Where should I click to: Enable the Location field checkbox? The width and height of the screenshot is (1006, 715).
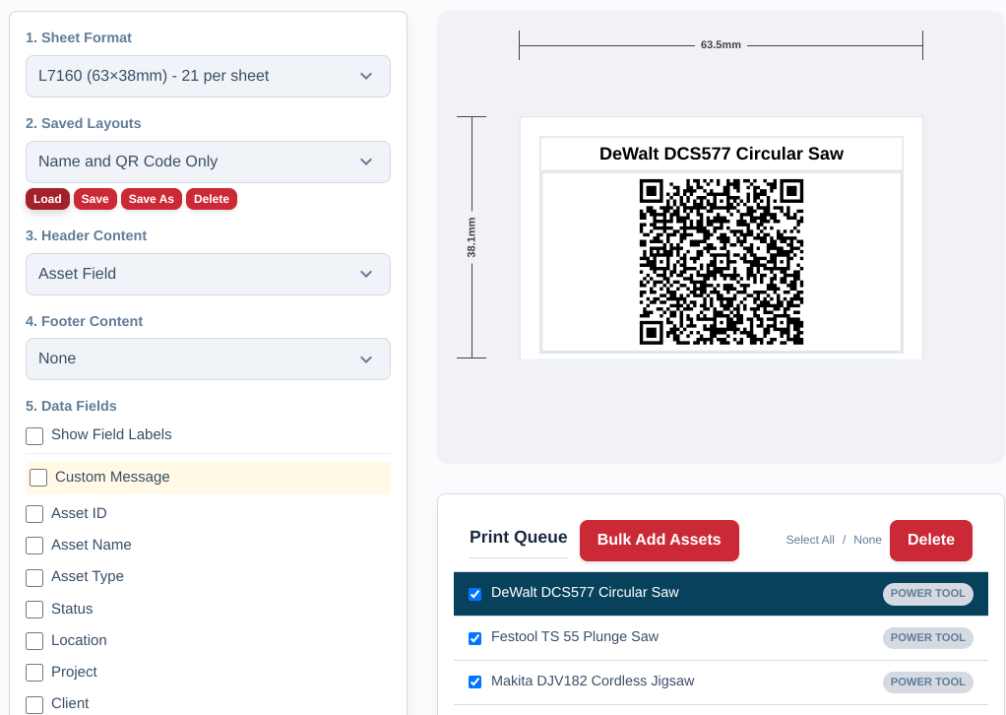34,641
